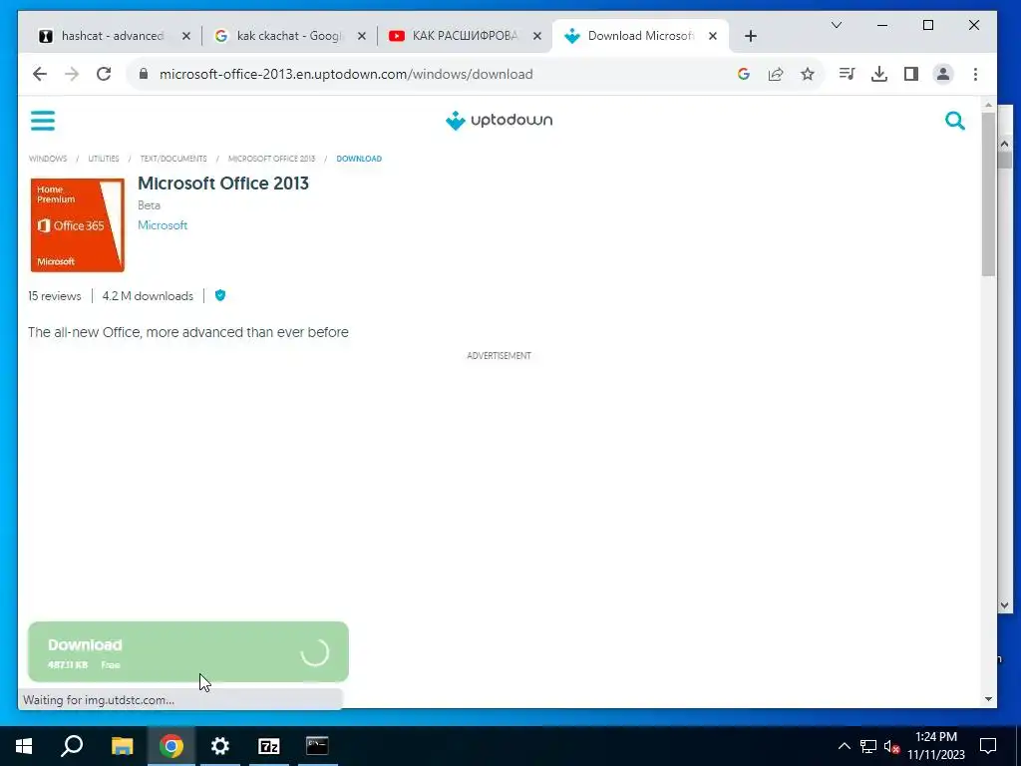Open Settings gear on the taskbar
This screenshot has height=766, width=1021.
click(x=220, y=746)
